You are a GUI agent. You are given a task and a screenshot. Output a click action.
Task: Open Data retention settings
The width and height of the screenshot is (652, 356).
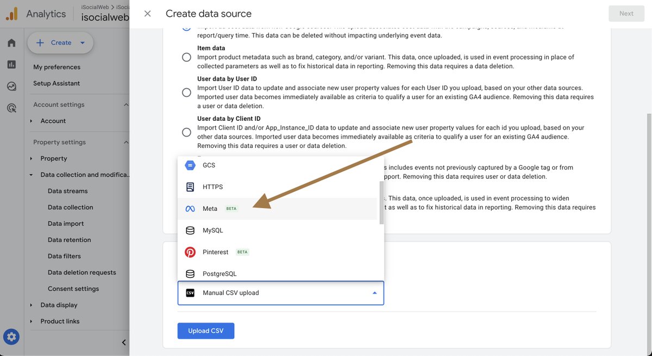[x=69, y=240]
